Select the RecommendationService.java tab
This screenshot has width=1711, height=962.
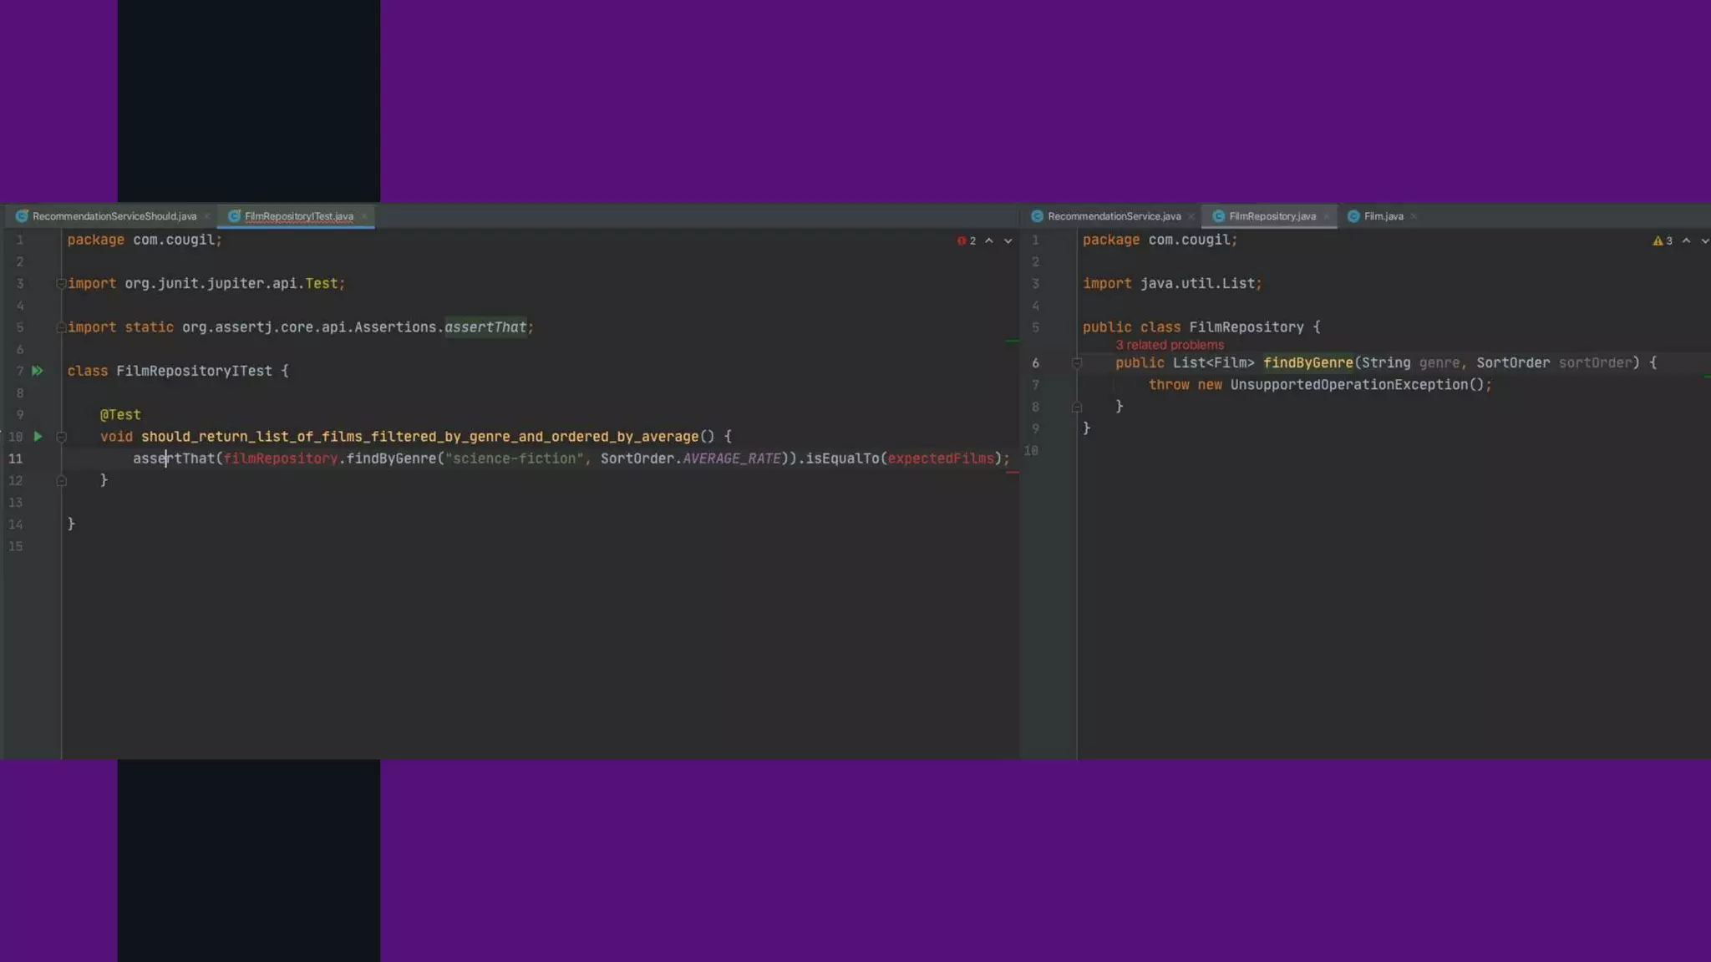coord(1114,216)
